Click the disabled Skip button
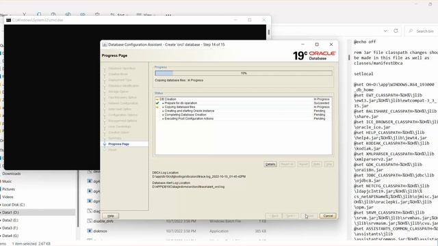Viewport: 438px width, 246px height. coord(328,164)
